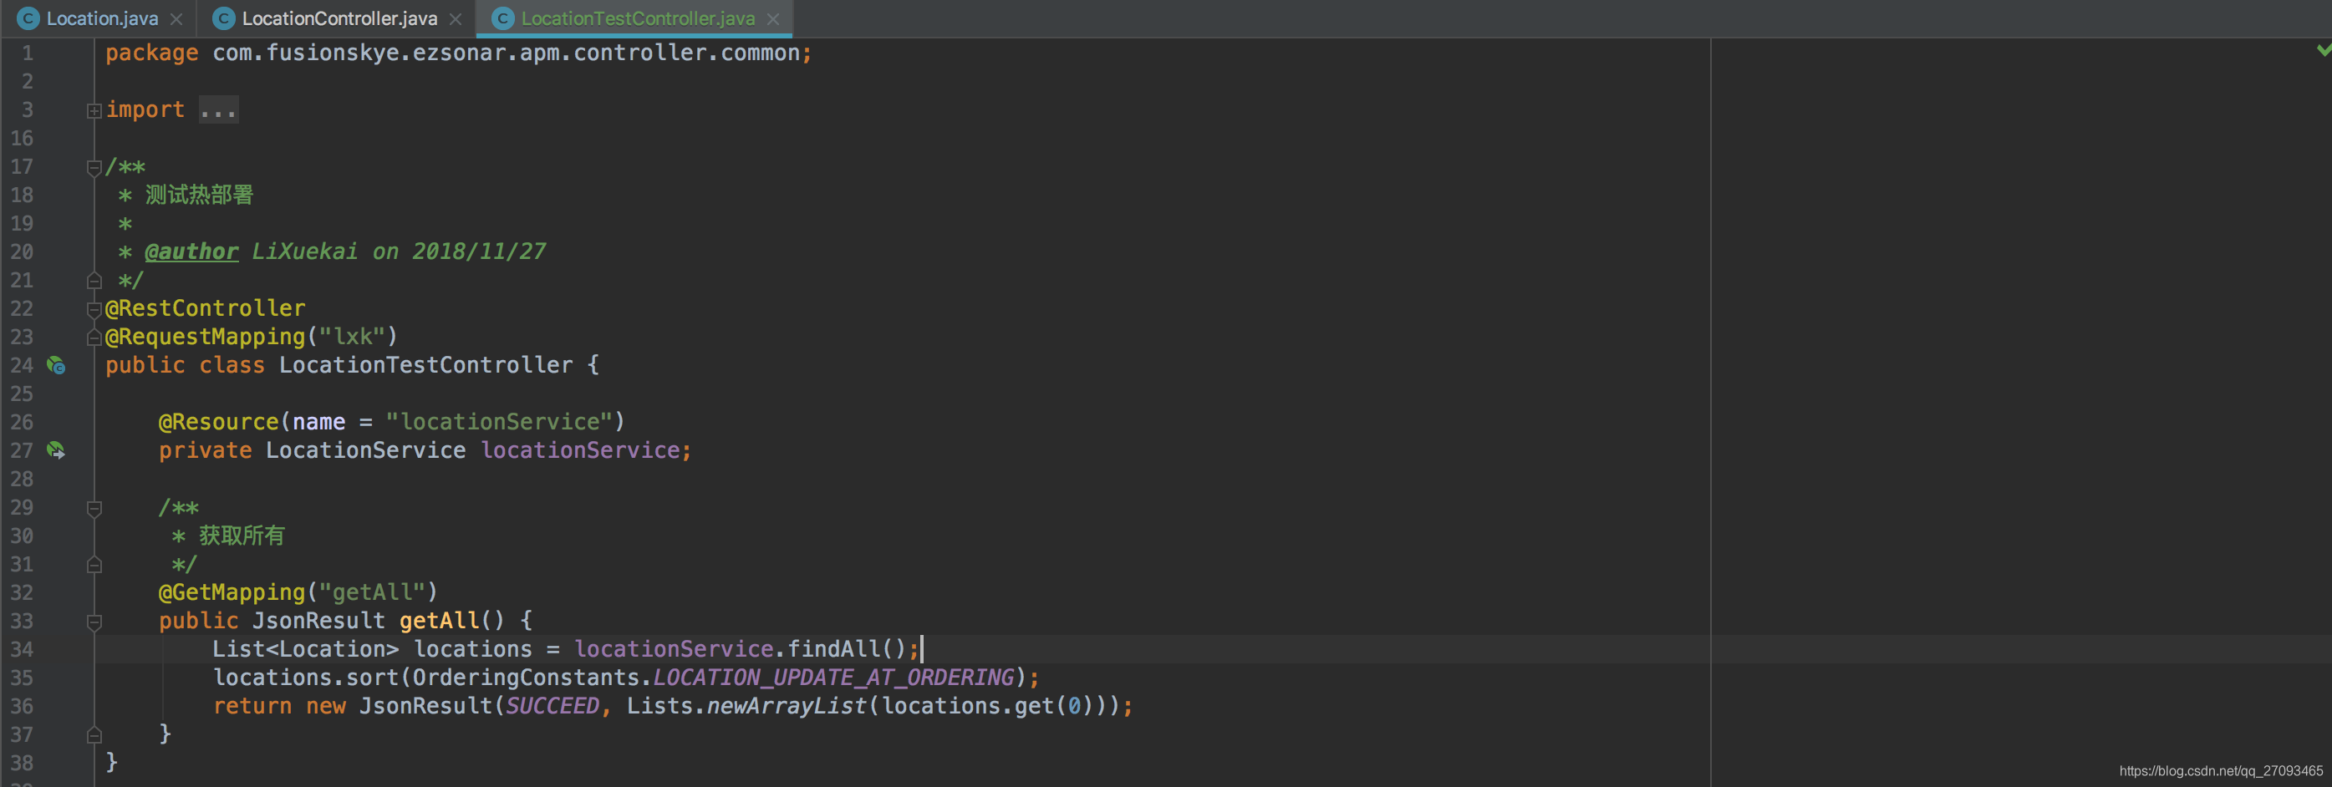Collapse the getAll method at line 33

coord(94,622)
